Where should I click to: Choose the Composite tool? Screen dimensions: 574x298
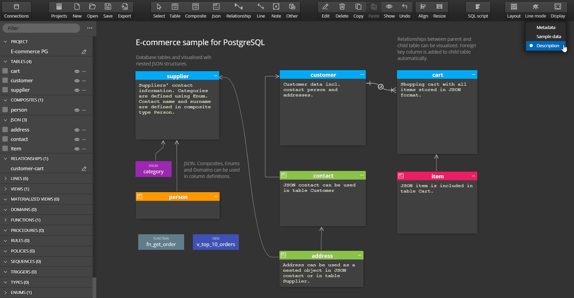pyautogui.click(x=196, y=10)
